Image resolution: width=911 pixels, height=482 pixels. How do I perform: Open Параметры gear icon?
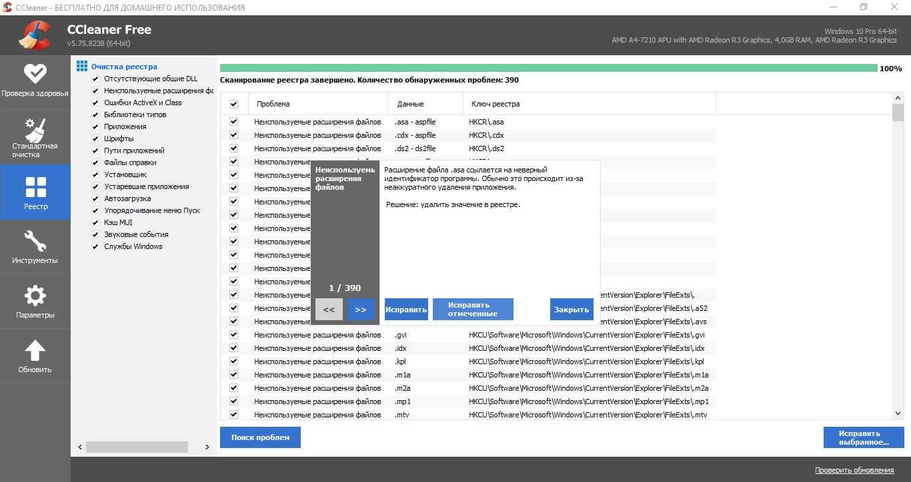pyautogui.click(x=35, y=296)
